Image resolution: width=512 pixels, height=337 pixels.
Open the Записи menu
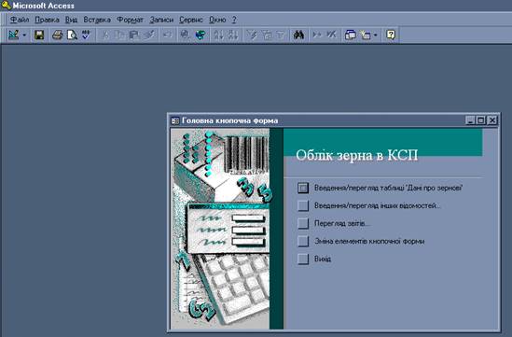tap(161, 20)
